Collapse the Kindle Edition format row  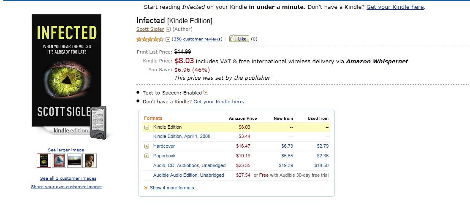(147, 127)
